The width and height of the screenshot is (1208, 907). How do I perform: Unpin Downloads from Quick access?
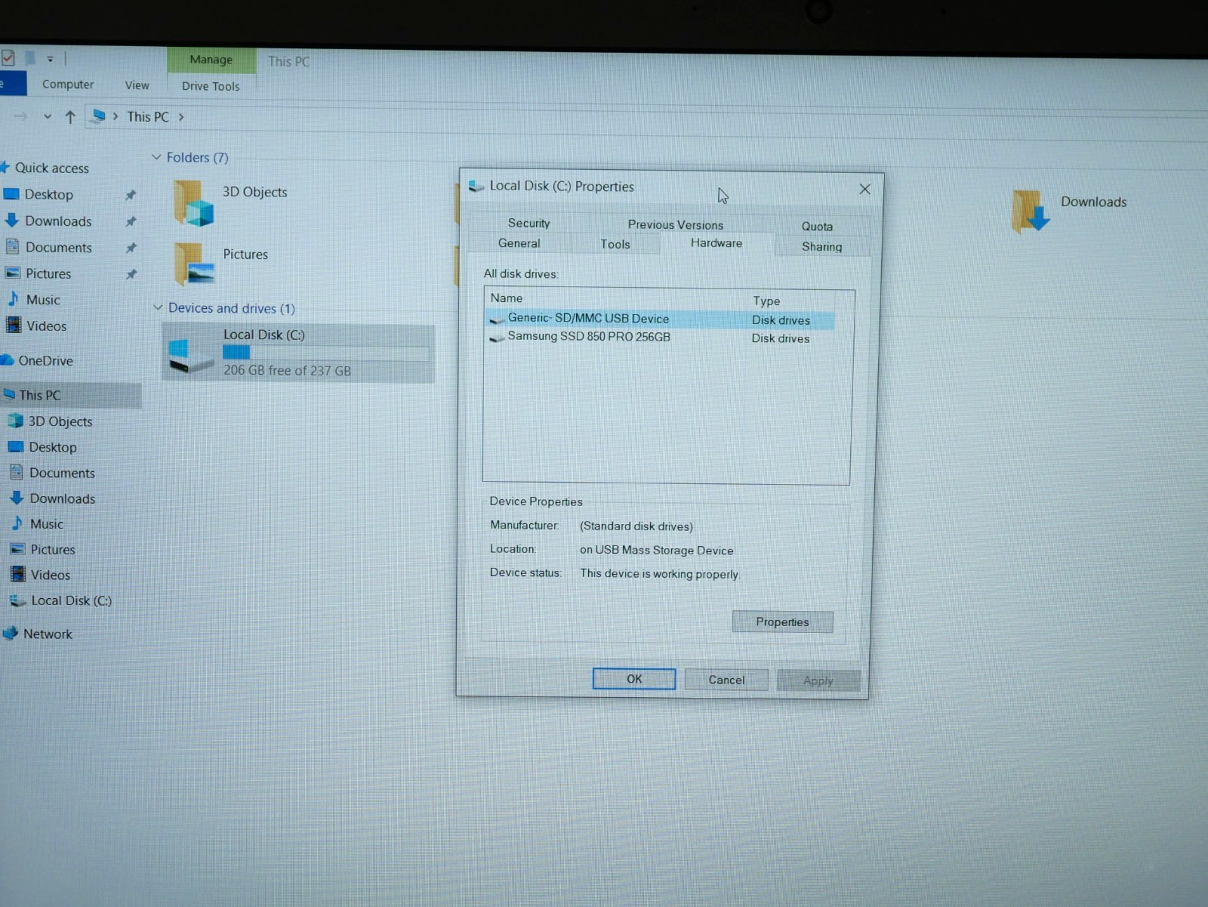point(131,221)
